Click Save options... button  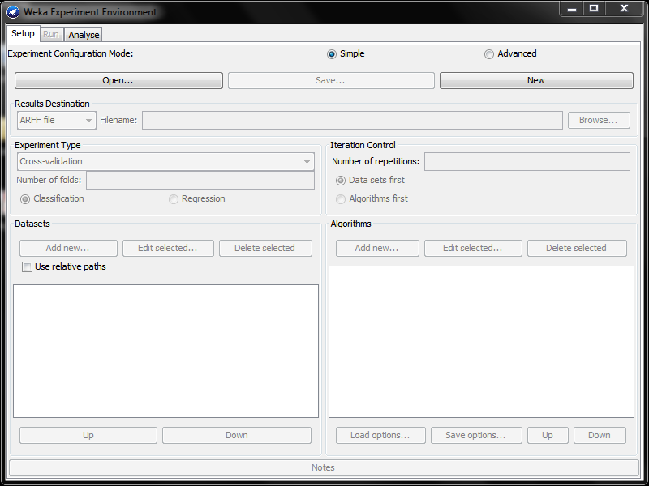click(476, 436)
